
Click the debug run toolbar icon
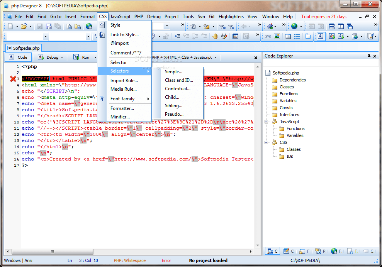click(x=332, y=37)
